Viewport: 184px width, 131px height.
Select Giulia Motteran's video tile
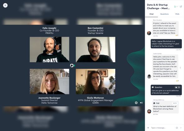pyautogui.click(x=95, y=82)
